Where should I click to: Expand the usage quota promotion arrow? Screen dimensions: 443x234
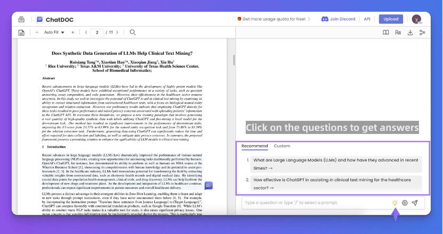(x=309, y=19)
